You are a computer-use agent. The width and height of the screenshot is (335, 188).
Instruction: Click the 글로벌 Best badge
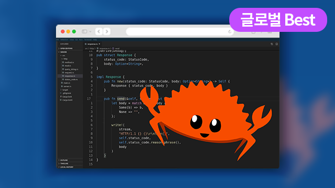[x=278, y=20]
